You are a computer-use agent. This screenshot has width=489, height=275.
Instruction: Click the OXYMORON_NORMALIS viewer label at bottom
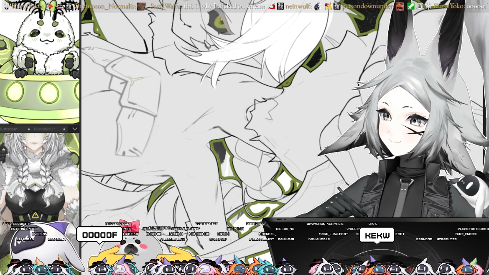pyautogui.click(x=325, y=224)
